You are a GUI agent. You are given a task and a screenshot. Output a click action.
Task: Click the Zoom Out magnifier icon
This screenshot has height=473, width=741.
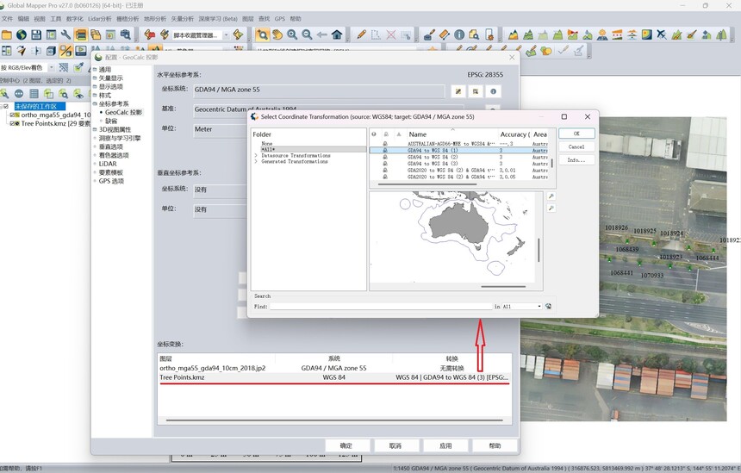coord(308,34)
